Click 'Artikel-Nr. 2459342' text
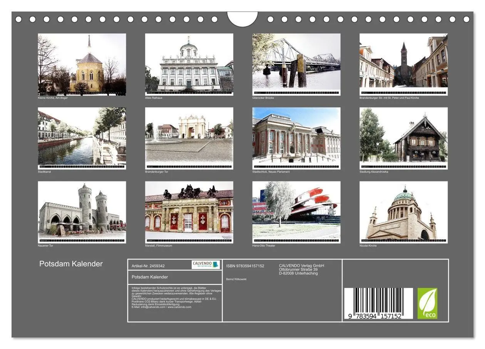485x349 pixels. [148, 266]
